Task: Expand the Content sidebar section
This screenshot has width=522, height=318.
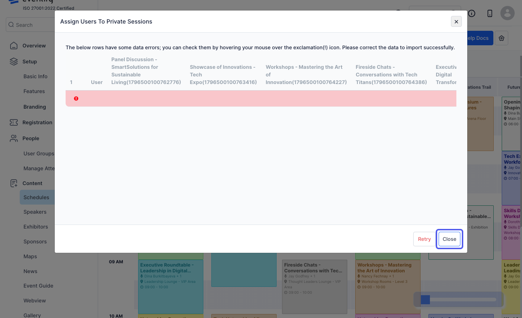Action: point(32,183)
